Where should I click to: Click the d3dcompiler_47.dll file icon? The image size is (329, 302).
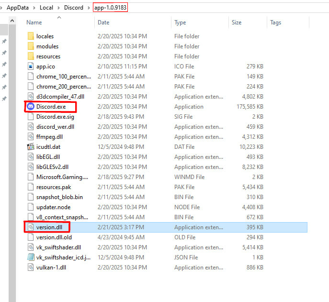(x=31, y=97)
